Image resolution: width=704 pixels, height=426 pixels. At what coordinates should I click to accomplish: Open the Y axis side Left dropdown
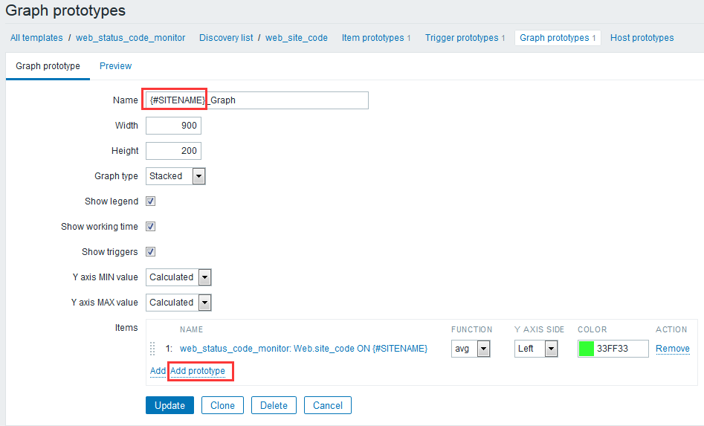point(536,349)
